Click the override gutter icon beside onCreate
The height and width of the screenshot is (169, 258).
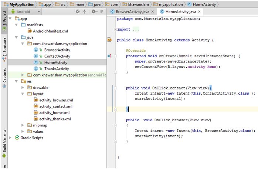(x=109, y=56)
